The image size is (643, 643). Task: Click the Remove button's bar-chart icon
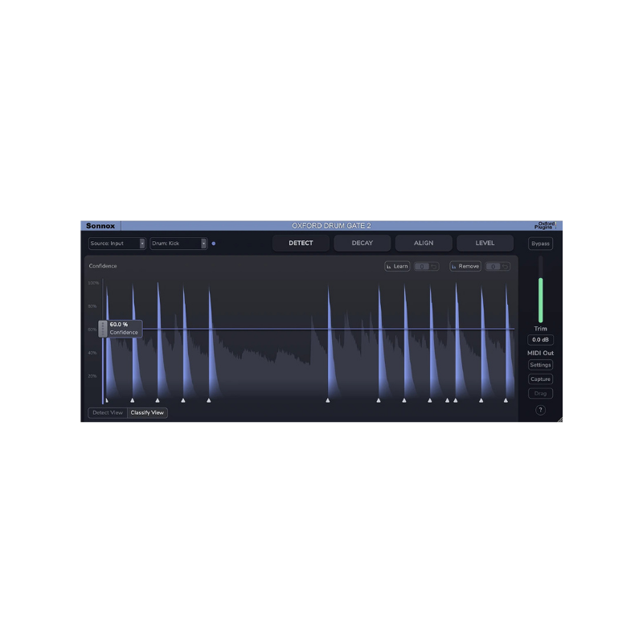pyautogui.click(x=454, y=266)
